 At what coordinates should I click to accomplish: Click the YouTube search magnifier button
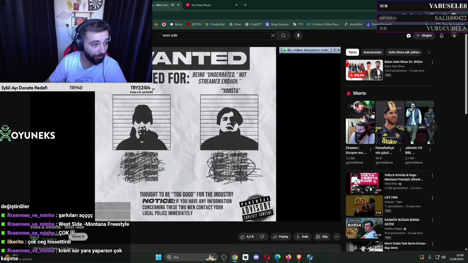[x=283, y=35]
